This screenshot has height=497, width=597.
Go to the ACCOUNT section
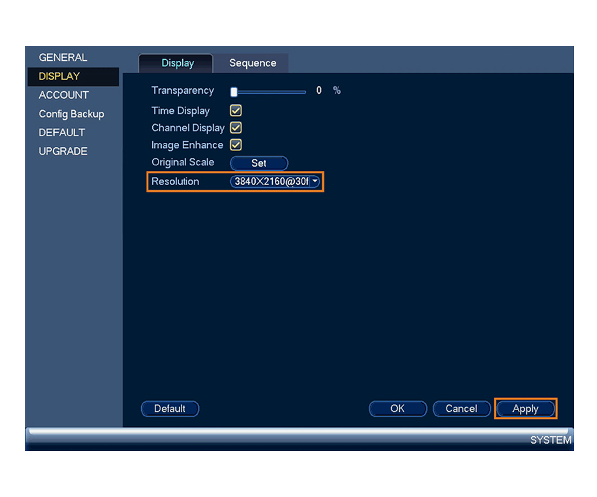(x=63, y=95)
